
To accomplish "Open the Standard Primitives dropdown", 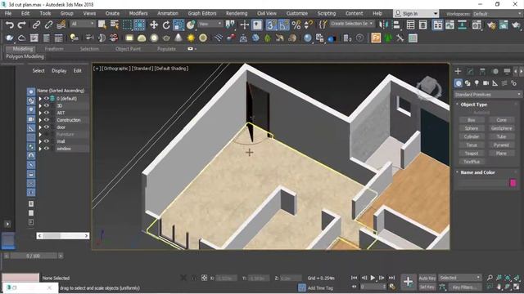I will [488, 95].
